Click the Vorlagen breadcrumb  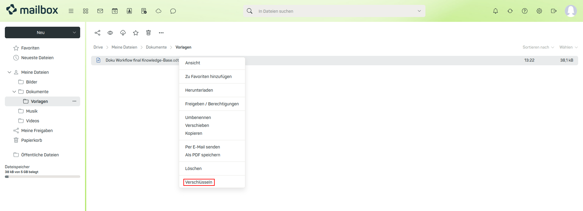pos(183,47)
